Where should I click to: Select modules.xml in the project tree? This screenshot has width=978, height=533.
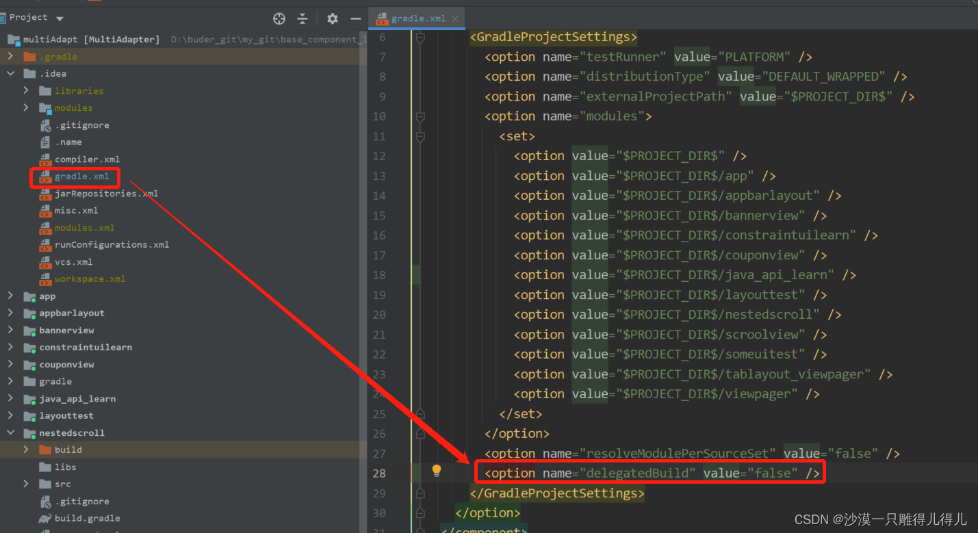click(84, 228)
